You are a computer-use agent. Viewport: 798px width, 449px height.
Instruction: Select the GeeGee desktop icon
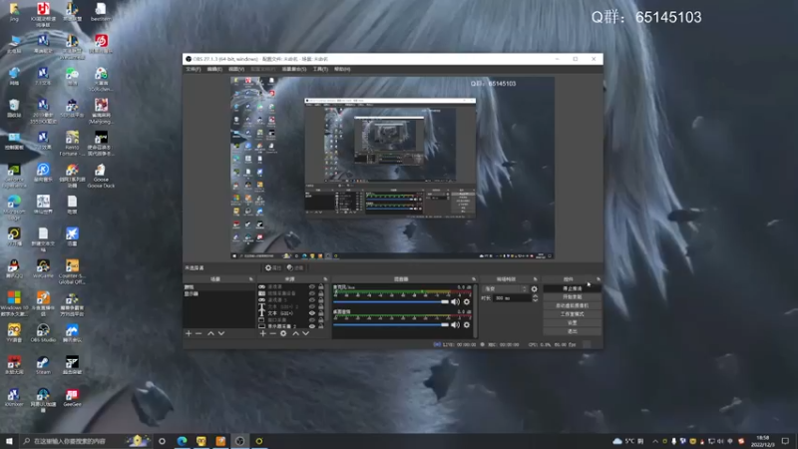point(72,397)
